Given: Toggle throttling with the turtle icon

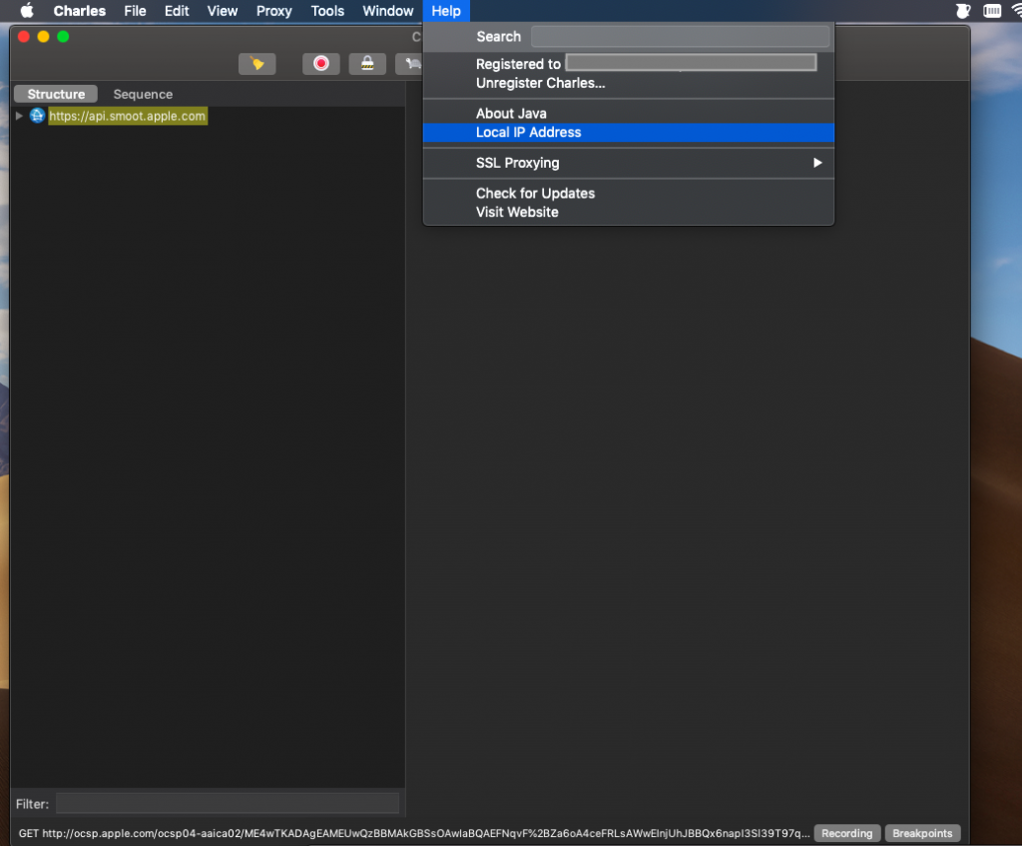Looking at the screenshot, I should (411, 63).
